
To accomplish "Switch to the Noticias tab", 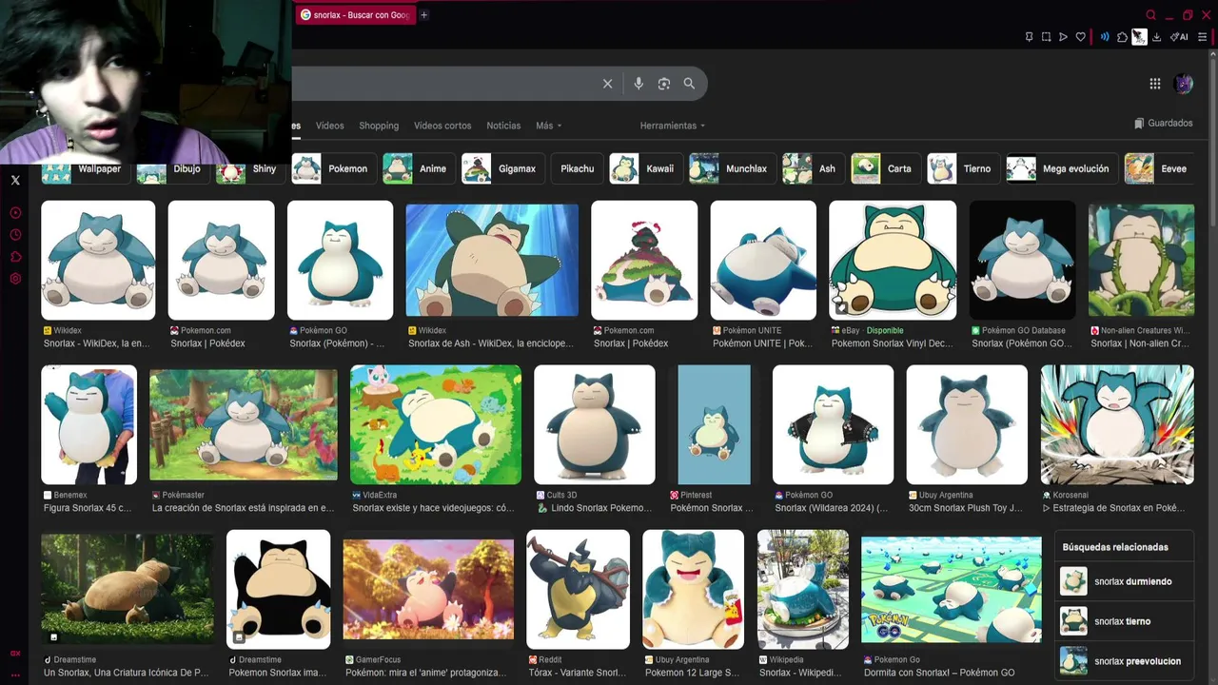I will tap(503, 126).
